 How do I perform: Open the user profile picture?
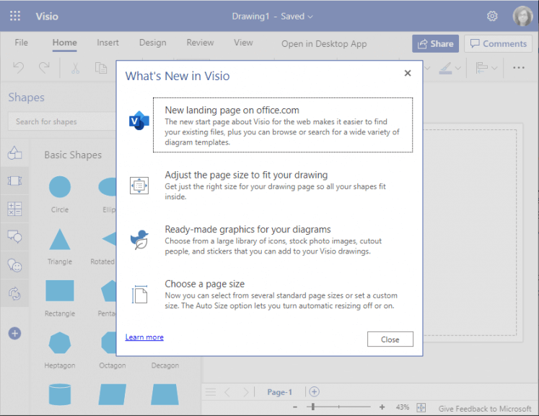pyautogui.click(x=522, y=16)
